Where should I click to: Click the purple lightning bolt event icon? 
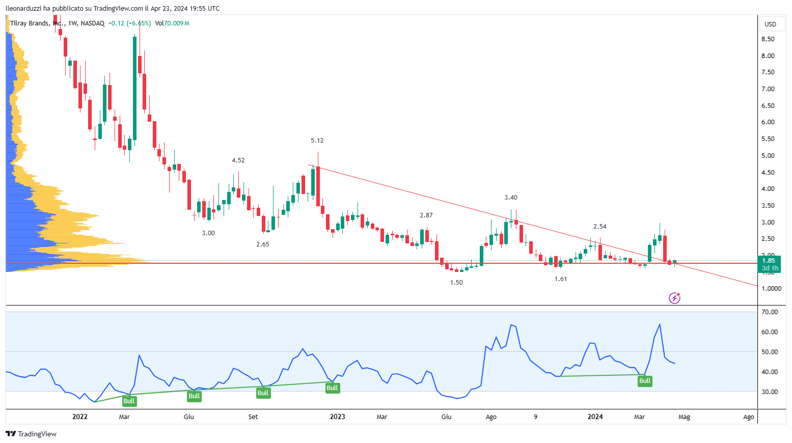click(x=674, y=298)
